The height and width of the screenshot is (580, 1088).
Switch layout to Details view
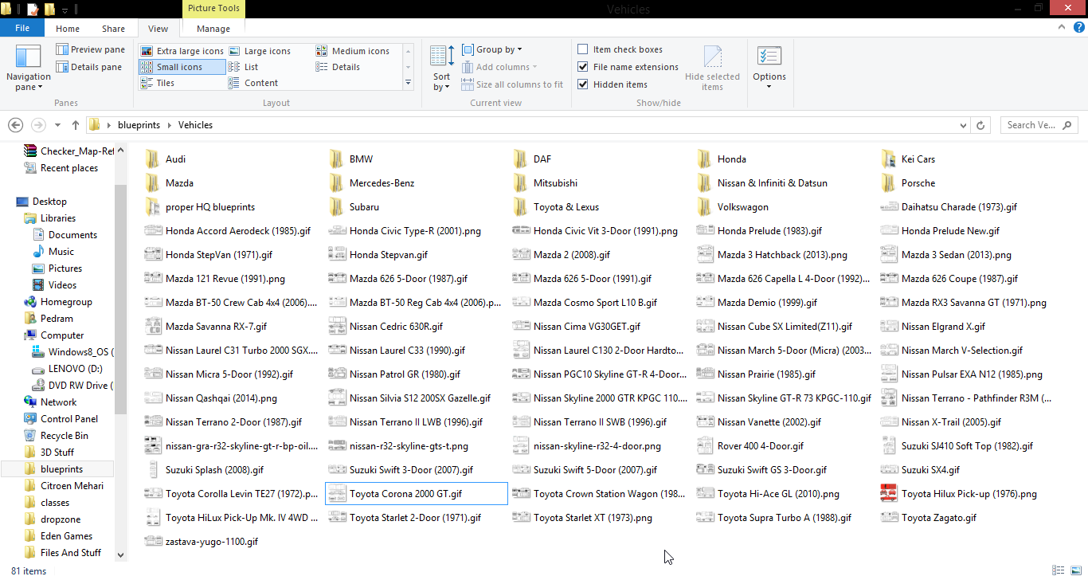pyautogui.click(x=339, y=67)
